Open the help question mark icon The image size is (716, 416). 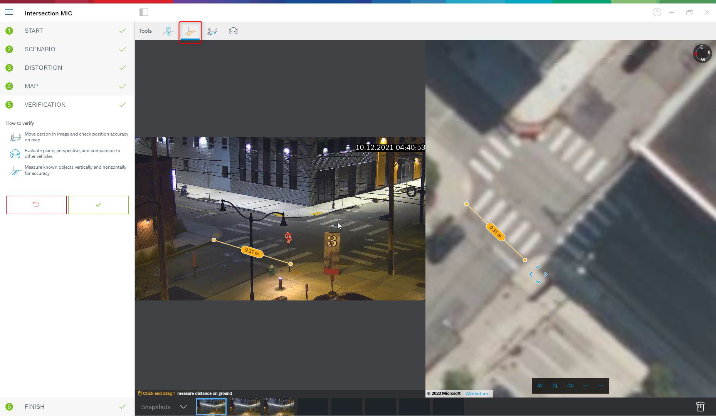pyautogui.click(x=657, y=12)
